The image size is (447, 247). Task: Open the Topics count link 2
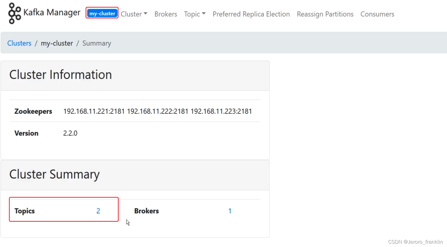point(98,211)
